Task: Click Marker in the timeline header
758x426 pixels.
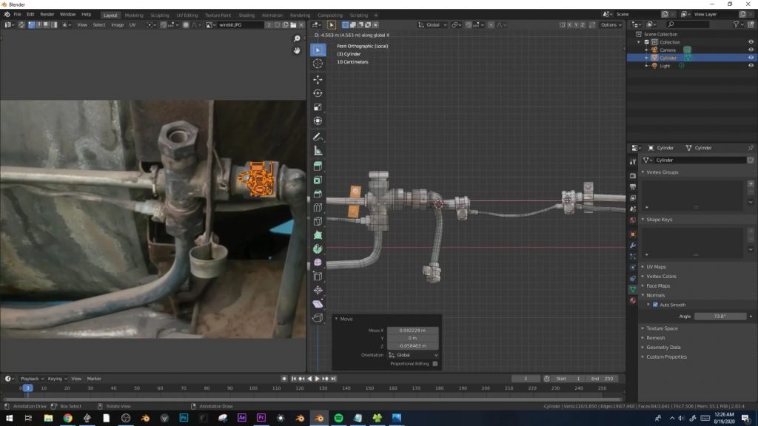Action: click(94, 379)
